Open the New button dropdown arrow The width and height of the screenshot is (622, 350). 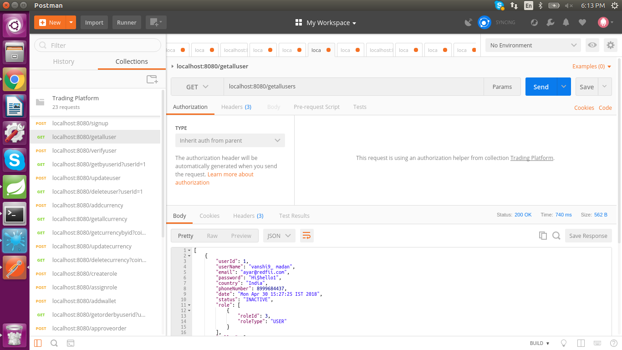point(71,22)
